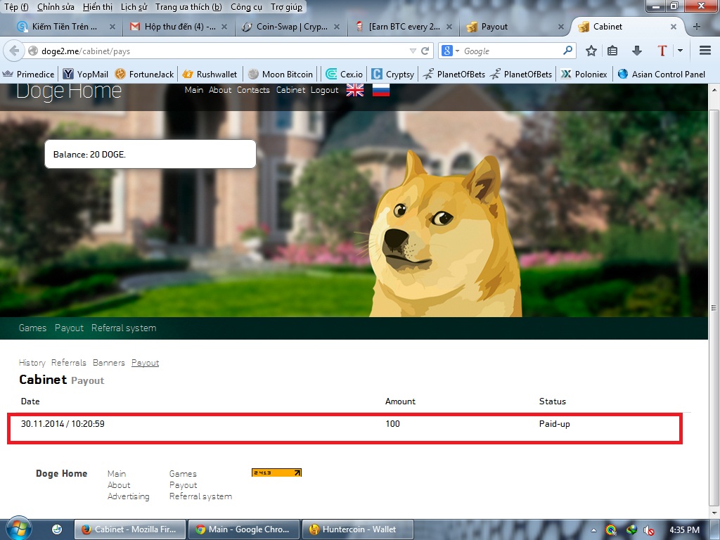Switch site language with the Russian flag
The height and width of the screenshot is (540, 720).
[x=380, y=90]
